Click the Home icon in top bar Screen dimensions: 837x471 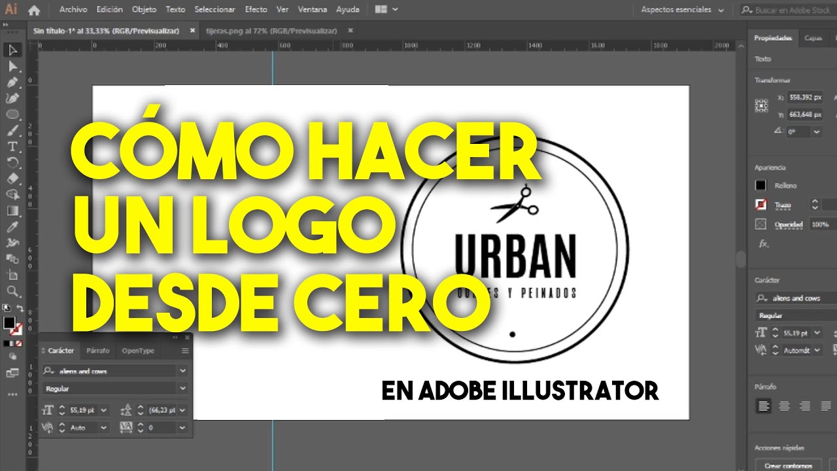pos(34,10)
